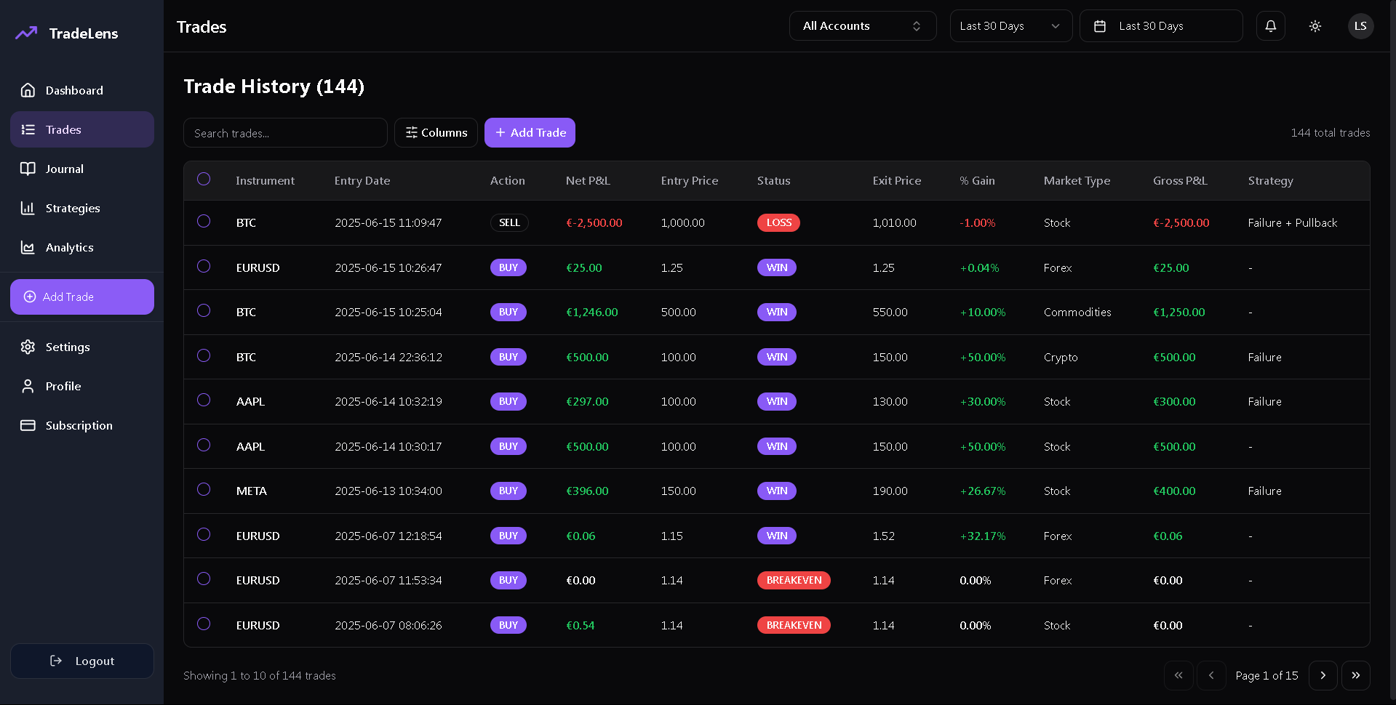Jump to the last page of trades
The height and width of the screenshot is (705, 1396).
[1356, 675]
